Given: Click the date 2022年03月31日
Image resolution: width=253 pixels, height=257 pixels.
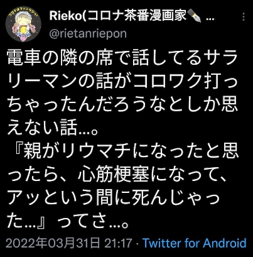Looking at the screenshot, I should [52, 243].
